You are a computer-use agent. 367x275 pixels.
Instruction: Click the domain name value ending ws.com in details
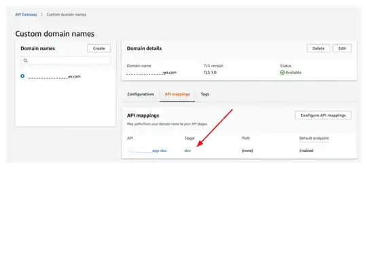click(152, 73)
